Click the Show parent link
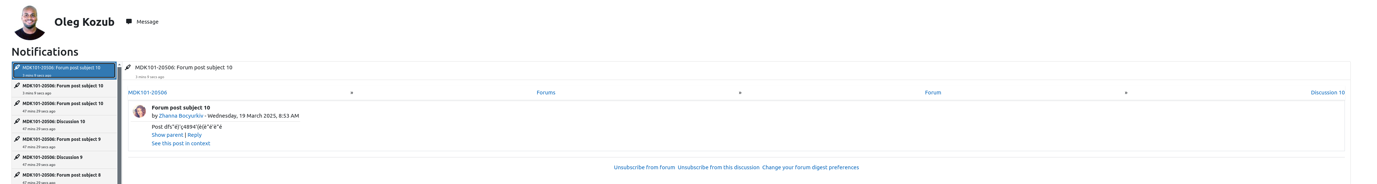1377x184 pixels. [x=167, y=135]
